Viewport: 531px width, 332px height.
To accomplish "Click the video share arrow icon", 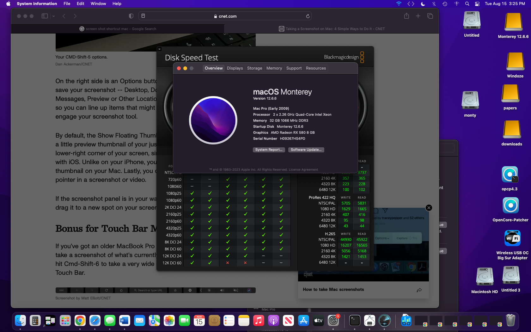I will (x=419, y=290).
